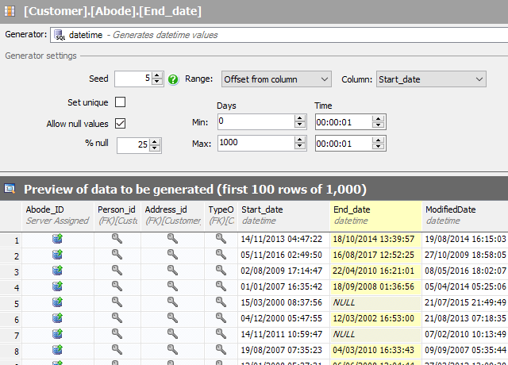Click the server assigned icon in row 1
The image size is (508, 365).
(57, 239)
